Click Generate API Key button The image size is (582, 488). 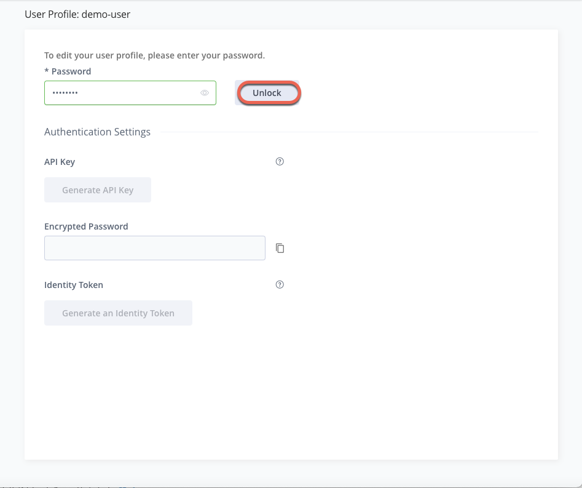click(98, 190)
